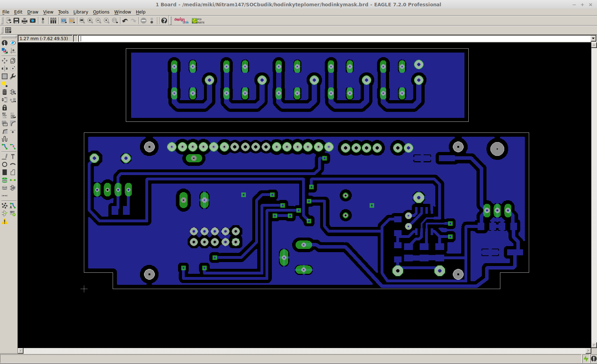Select the Meander tool
597x364 pixels.
click(5, 139)
